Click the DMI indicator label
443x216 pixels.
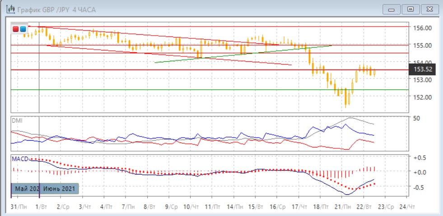(17, 120)
